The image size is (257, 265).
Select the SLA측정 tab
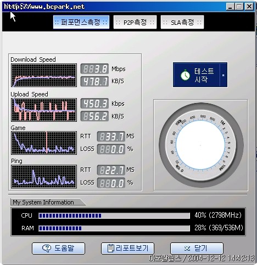tap(182, 22)
